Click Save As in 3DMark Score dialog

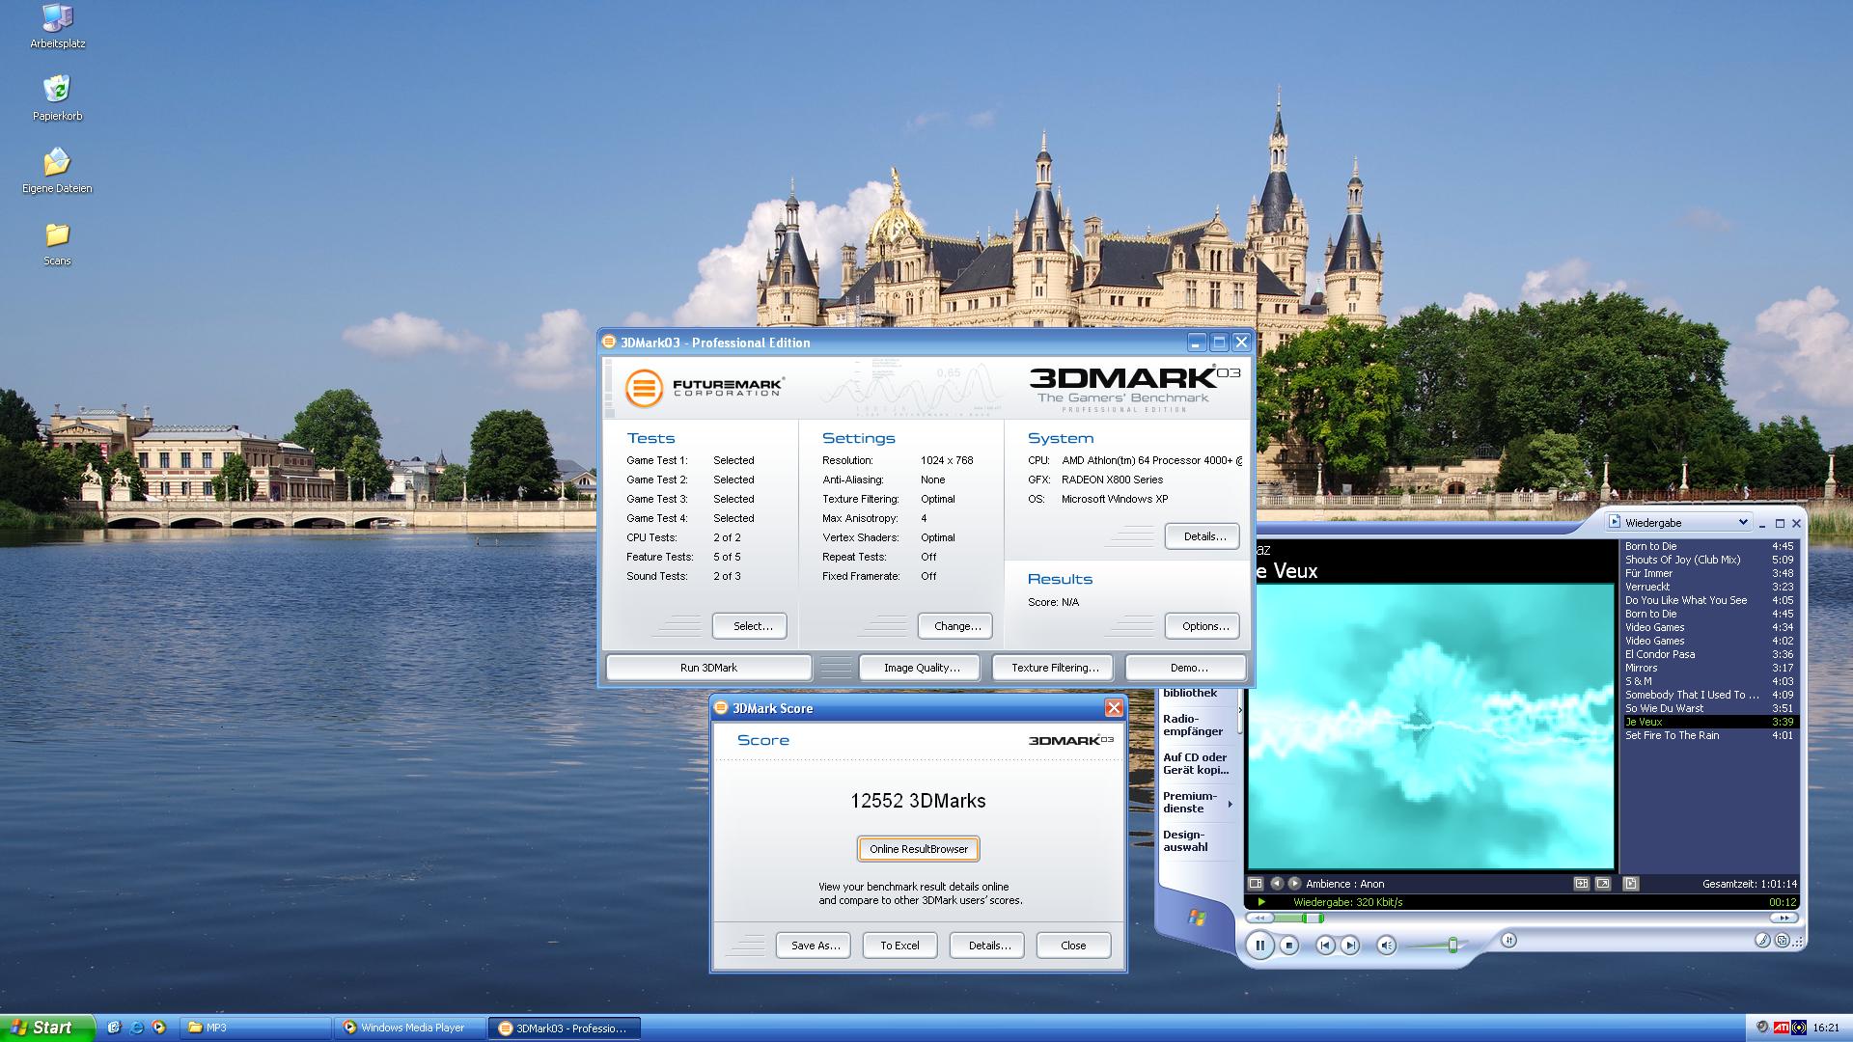(x=814, y=946)
